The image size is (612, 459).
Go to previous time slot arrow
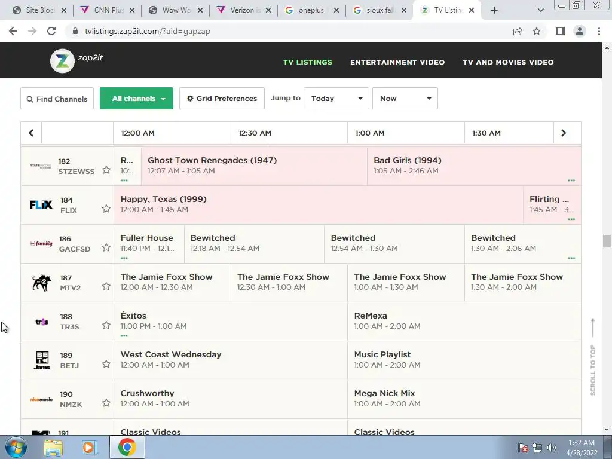click(31, 133)
